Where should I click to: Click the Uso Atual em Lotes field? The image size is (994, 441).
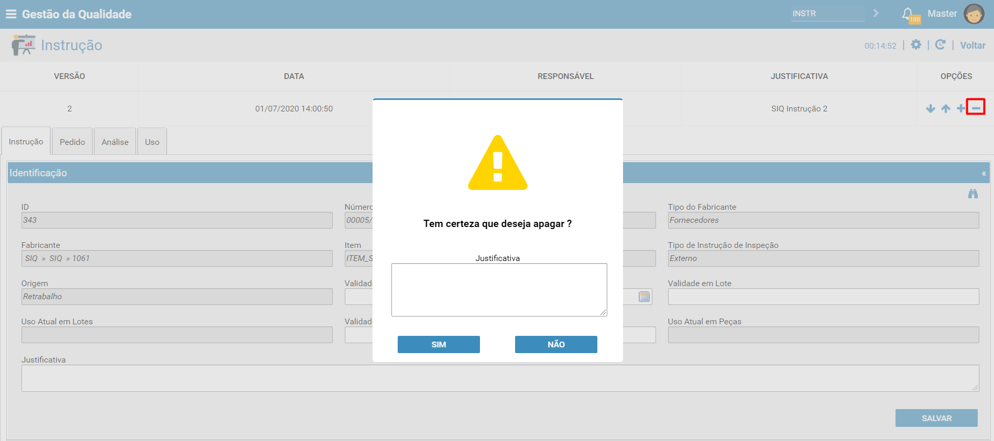[177, 335]
